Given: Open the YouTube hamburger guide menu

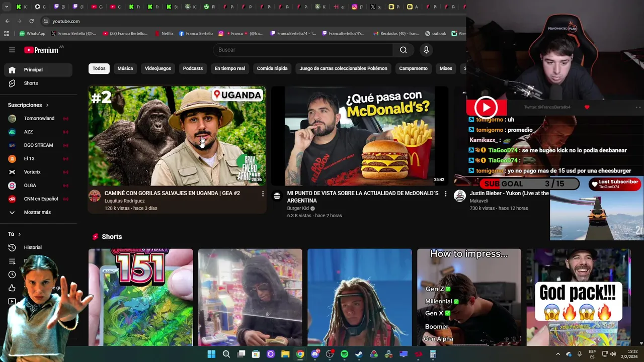Looking at the screenshot, I should click(x=12, y=50).
